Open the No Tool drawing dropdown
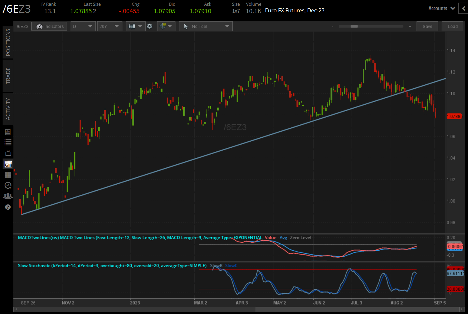 (x=206, y=26)
